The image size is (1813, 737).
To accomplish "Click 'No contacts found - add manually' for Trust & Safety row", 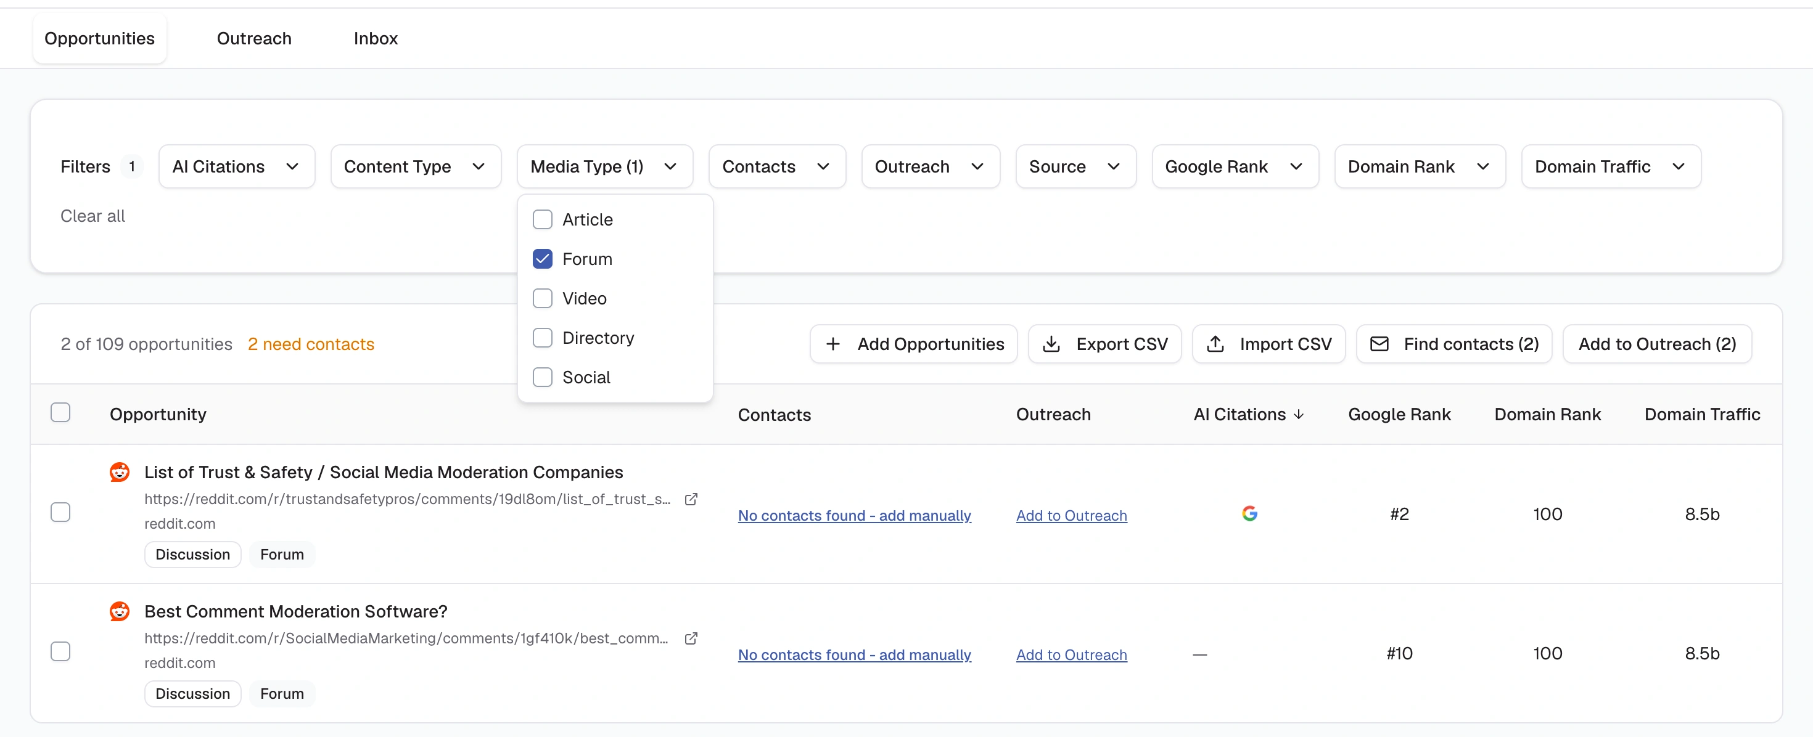I will click(x=855, y=516).
